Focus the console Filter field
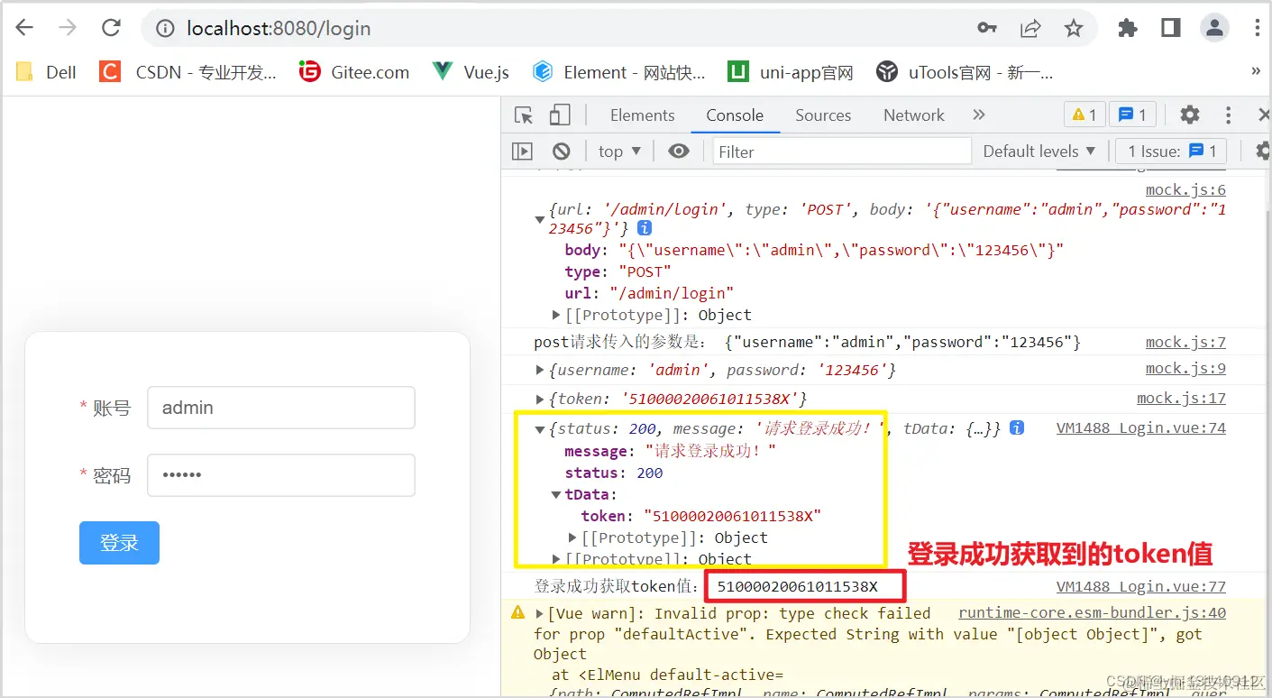This screenshot has width=1272, height=698. [842, 152]
